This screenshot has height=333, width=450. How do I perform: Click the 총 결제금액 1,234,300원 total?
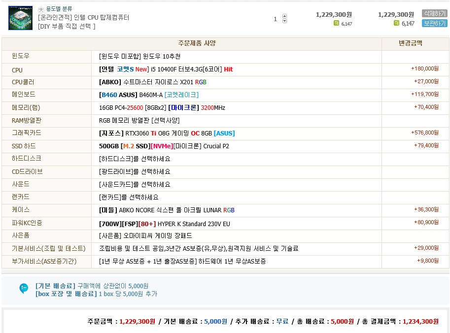coord(400,322)
